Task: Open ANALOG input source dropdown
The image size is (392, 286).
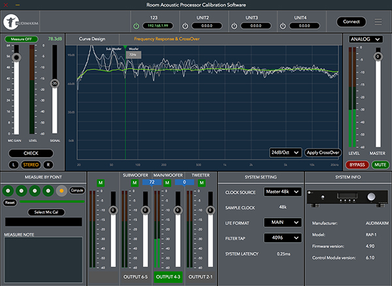Action: click(365, 39)
